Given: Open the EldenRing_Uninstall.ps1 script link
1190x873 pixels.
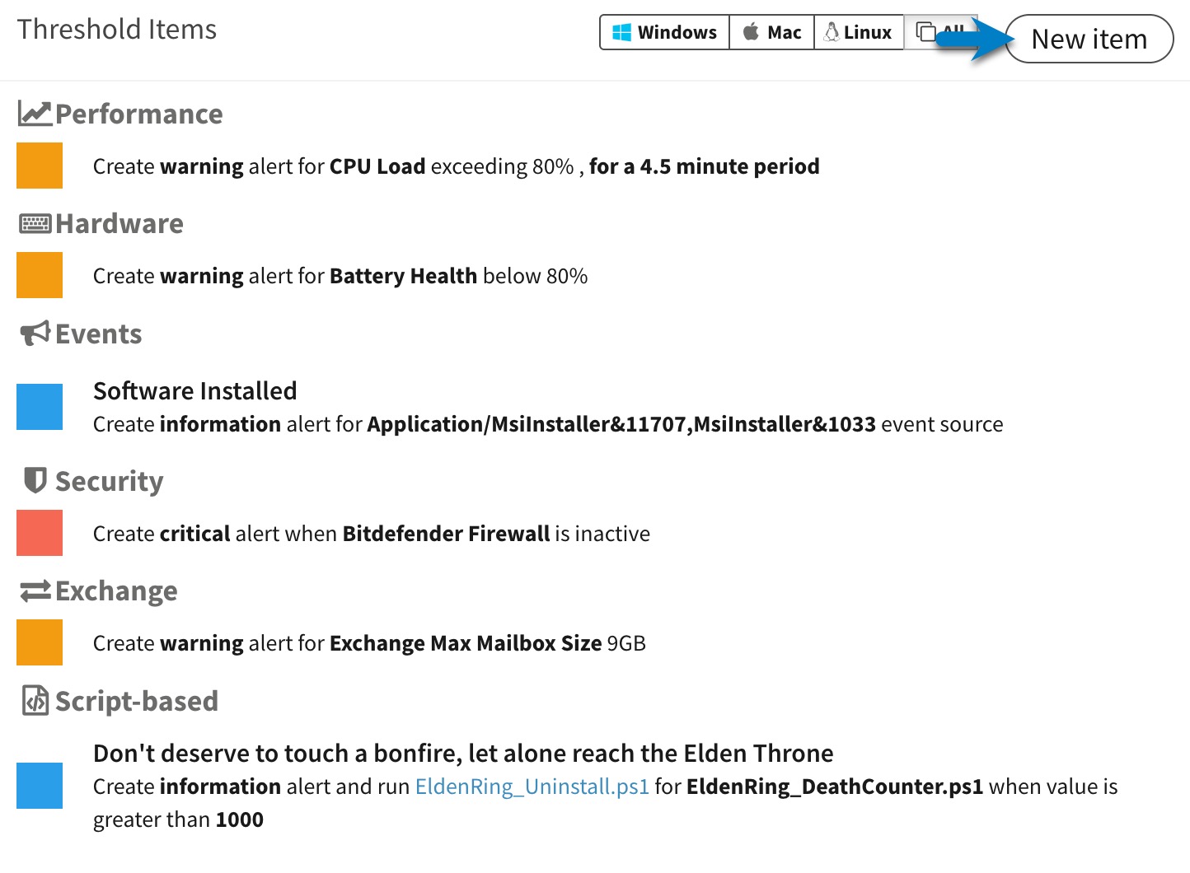Looking at the screenshot, I should [532, 787].
